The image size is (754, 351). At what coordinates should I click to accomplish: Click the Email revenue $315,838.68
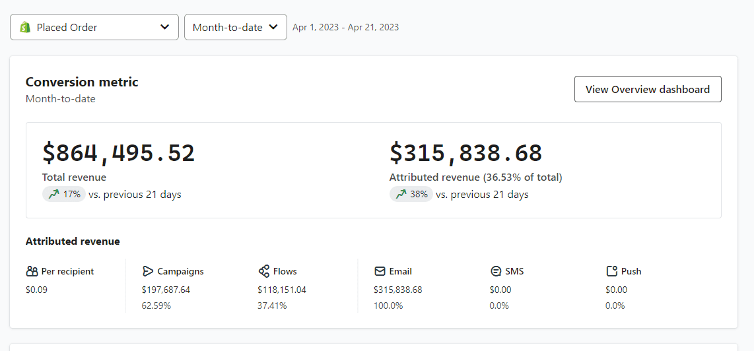(397, 290)
